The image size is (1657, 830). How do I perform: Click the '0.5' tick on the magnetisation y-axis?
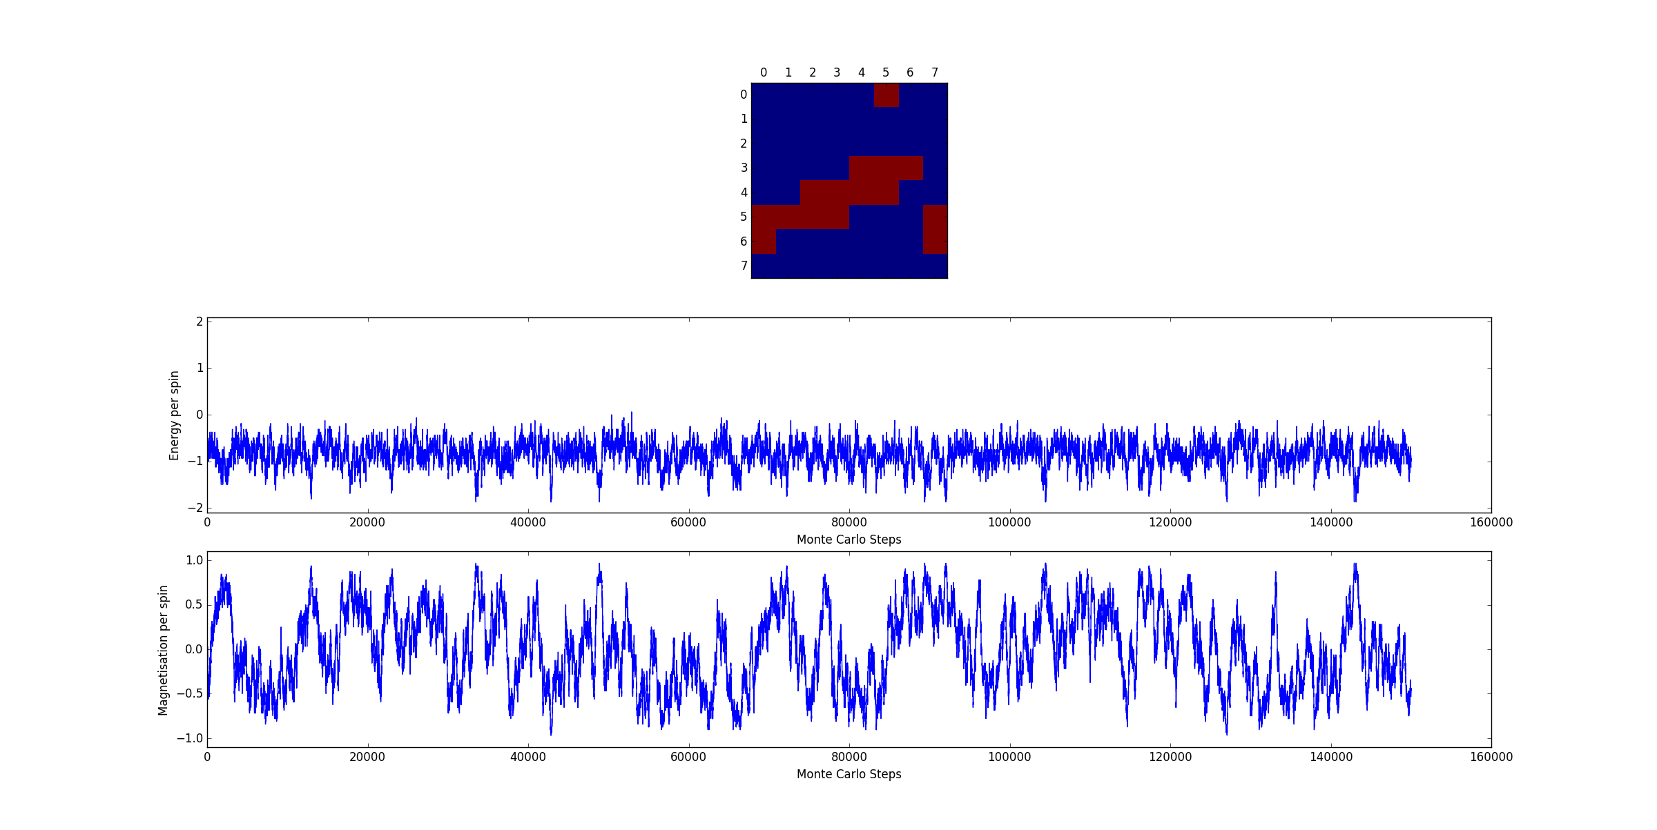[x=194, y=605]
